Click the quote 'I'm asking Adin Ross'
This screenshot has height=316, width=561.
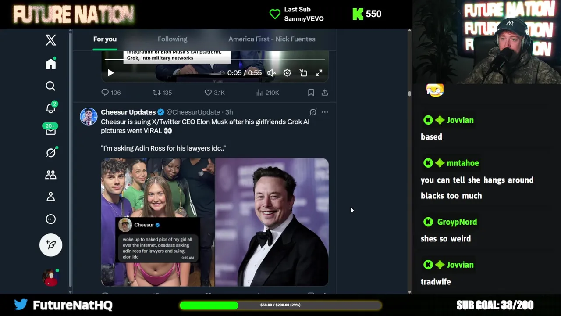[134, 148]
